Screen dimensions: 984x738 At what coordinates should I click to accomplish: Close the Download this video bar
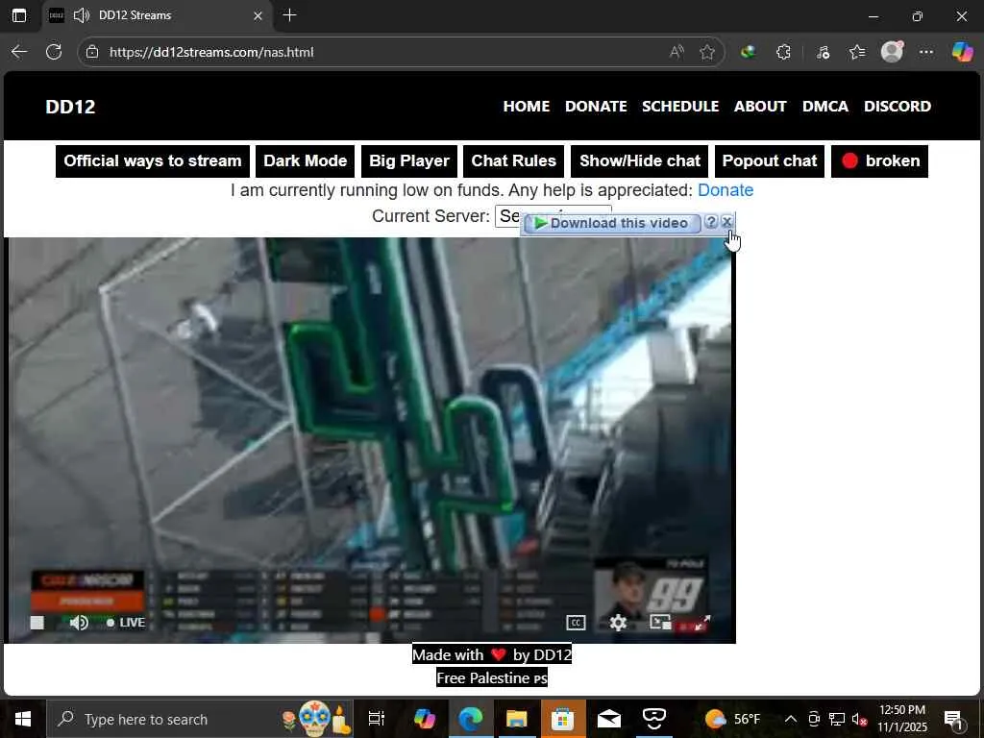[726, 222]
